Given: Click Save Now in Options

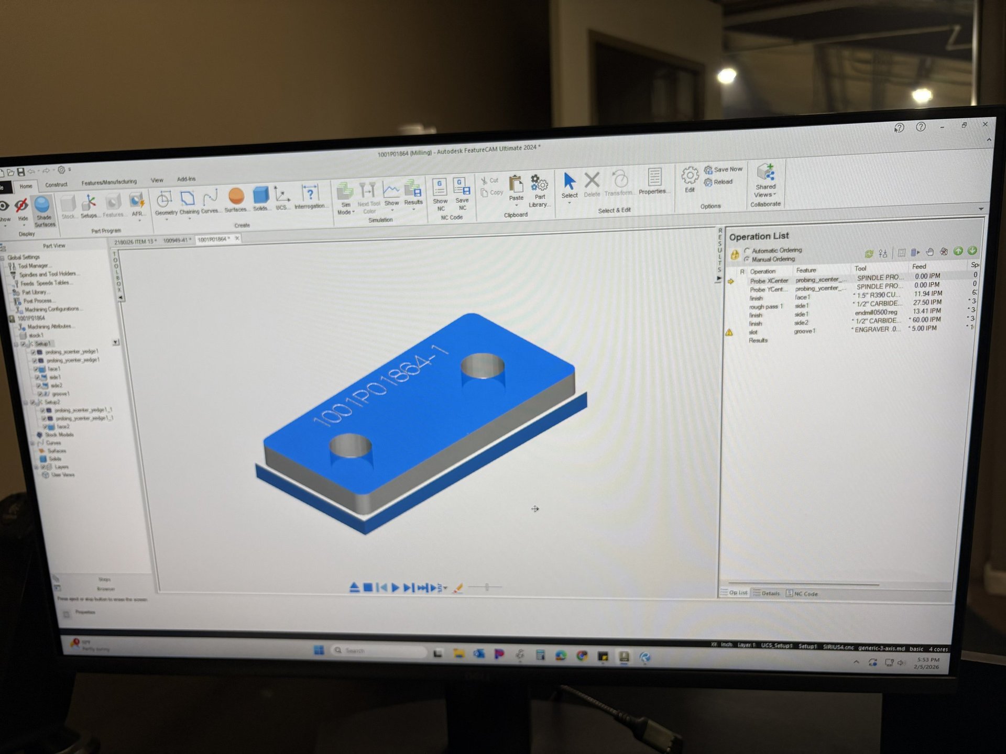Looking at the screenshot, I should click(x=723, y=170).
